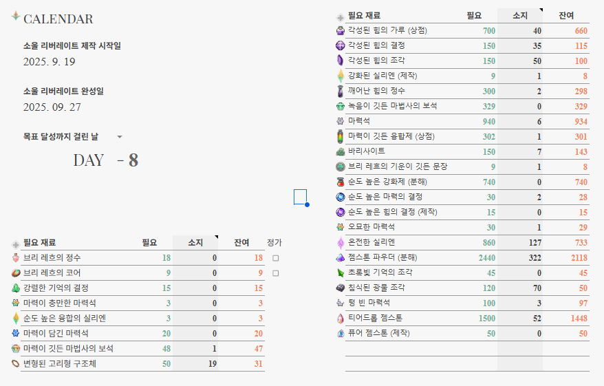The width and height of the screenshot is (604, 386).
Task: Click the 강화된 실리엔 (제작) crystal icon
Action: click(x=340, y=76)
